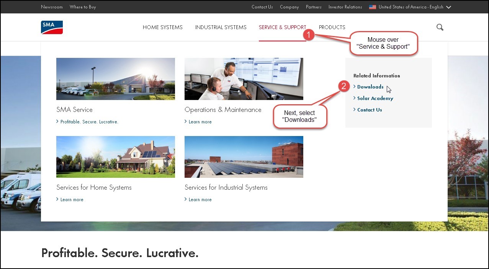Click the SMA company logo

pos(51,27)
